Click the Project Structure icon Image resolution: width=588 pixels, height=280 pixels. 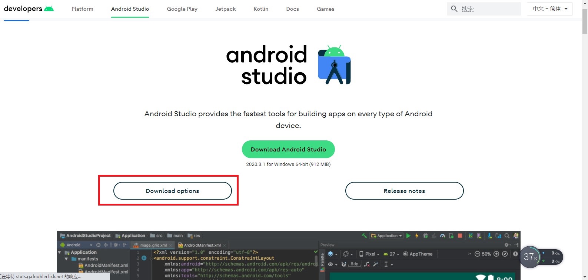[498, 236]
